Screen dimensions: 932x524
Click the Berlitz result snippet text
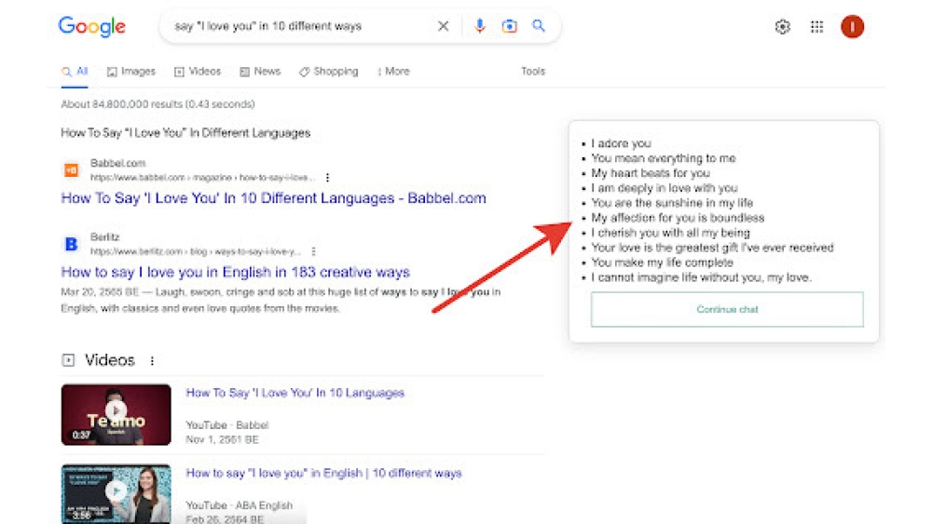[281, 301]
